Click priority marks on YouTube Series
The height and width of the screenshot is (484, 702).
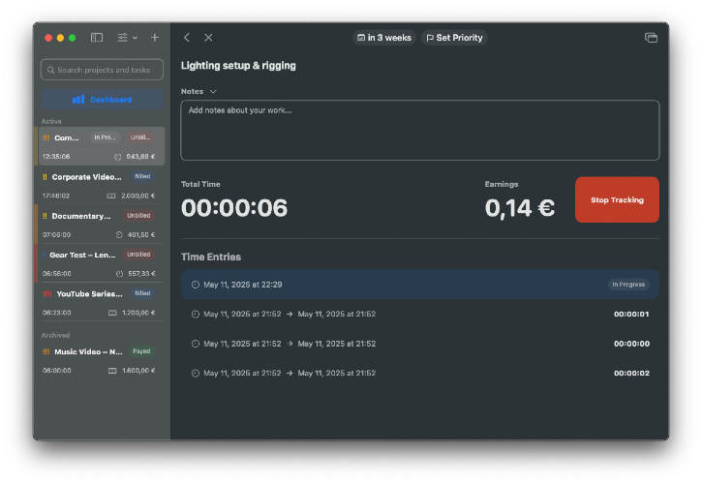click(47, 293)
